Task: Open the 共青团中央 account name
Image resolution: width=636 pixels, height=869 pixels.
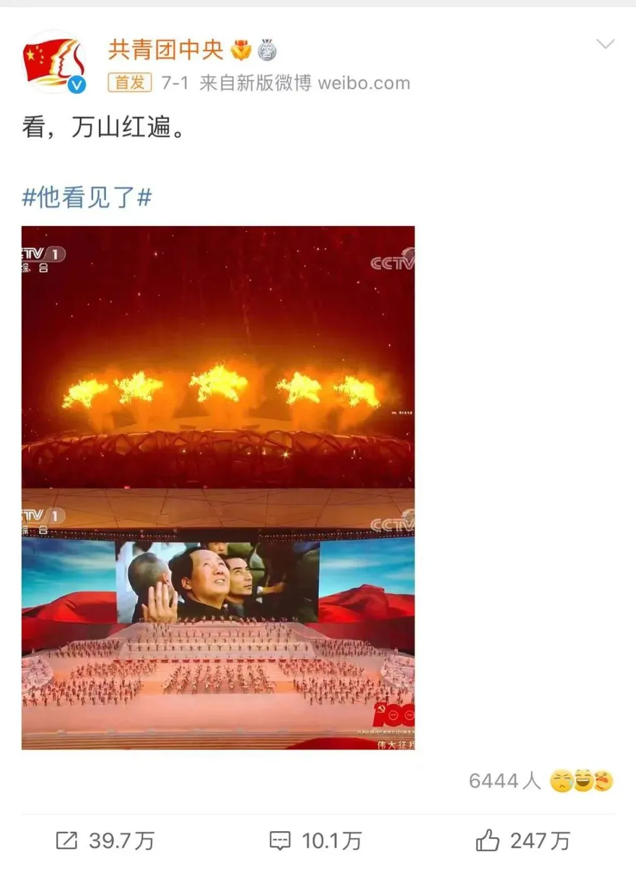Action: pyautogui.click(x=165, y=50)
